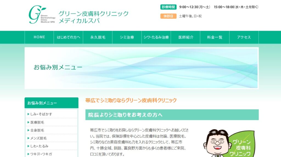Open 全身脱毛 sidebar link
The image size is (281, 157).
point(37,130)
